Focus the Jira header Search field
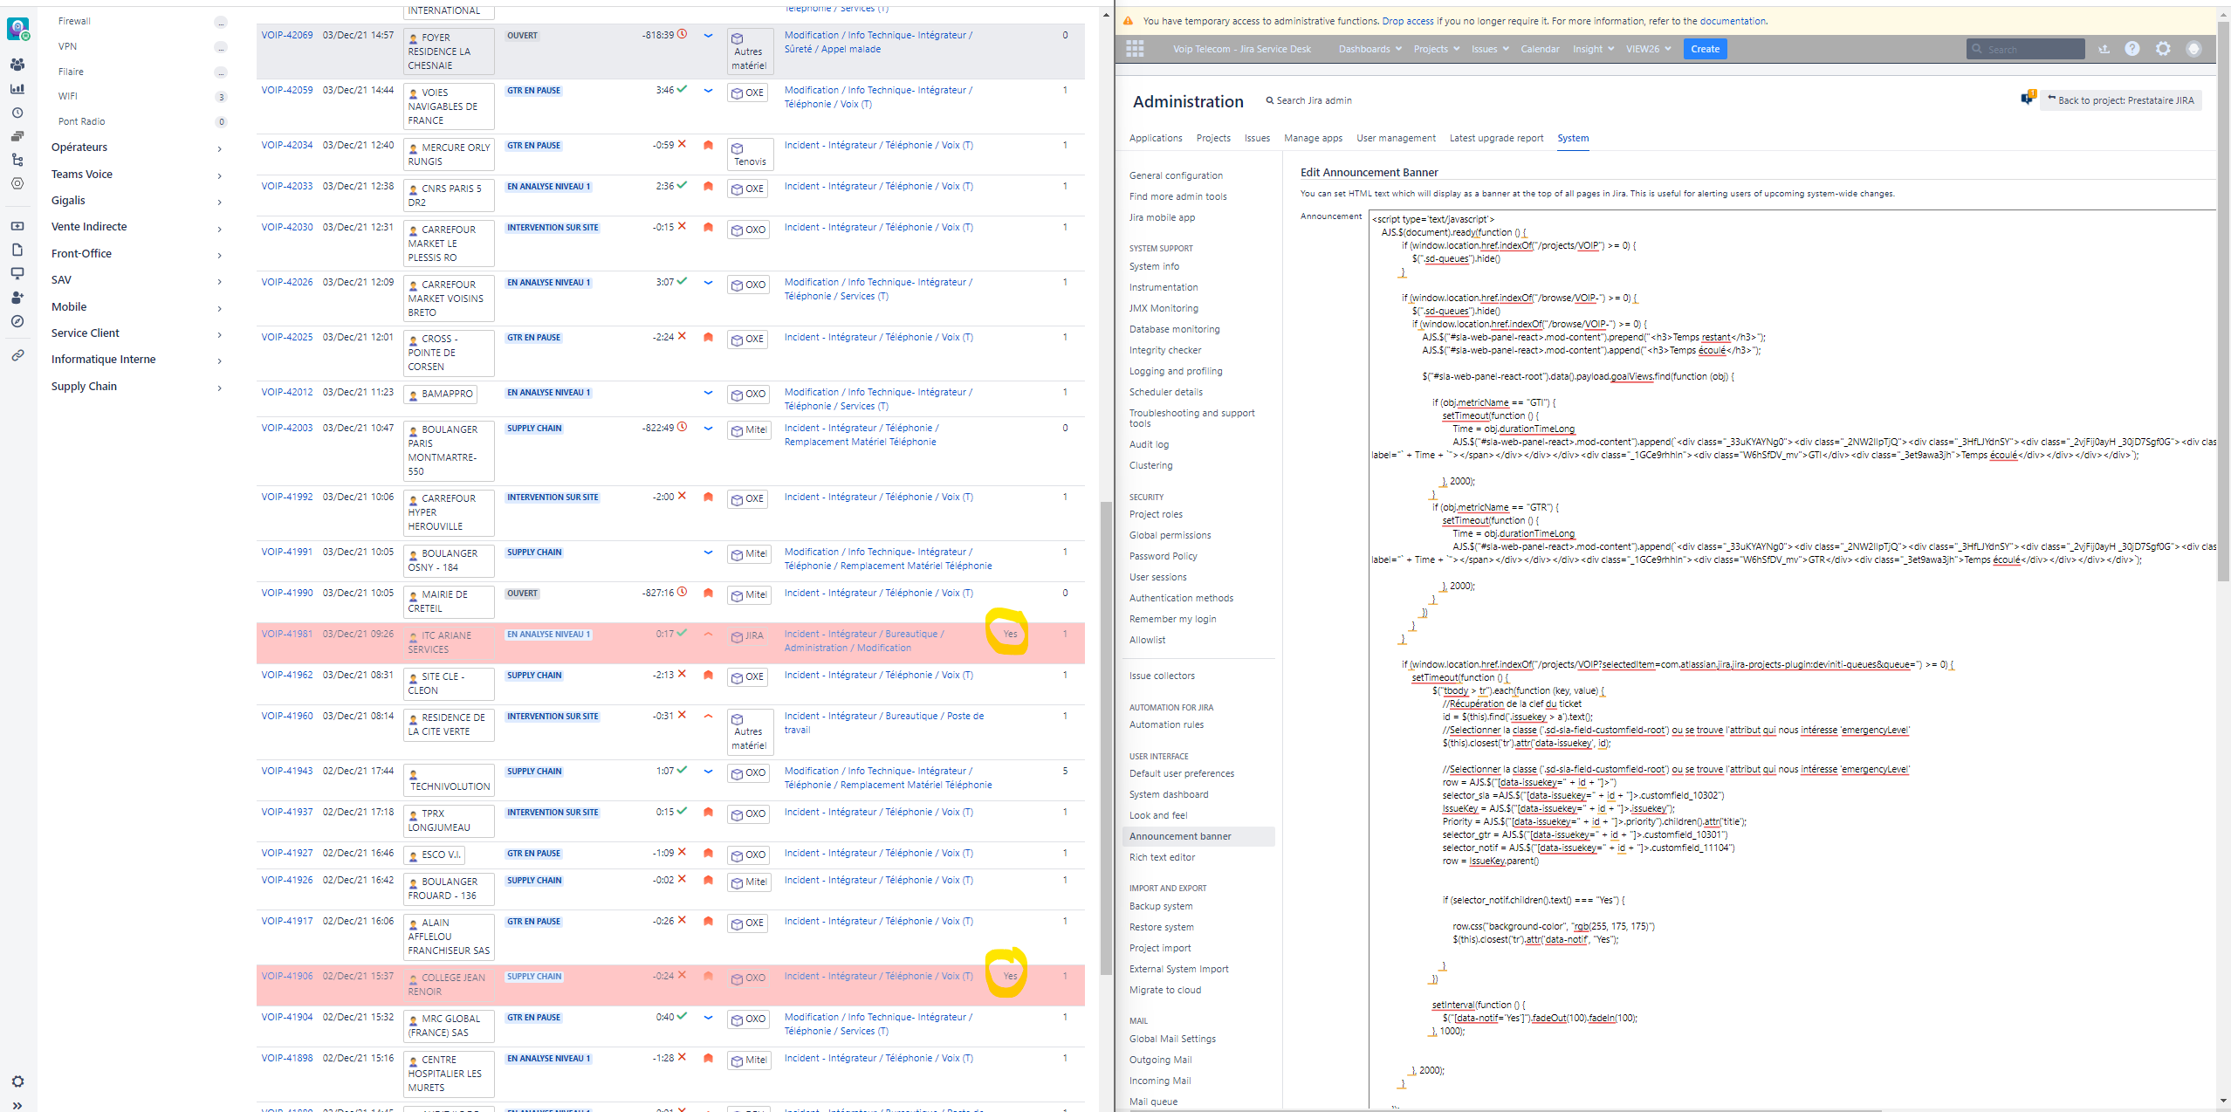The width and height of the screenshot is (2231, 1112). click(x=2025, y=49)
